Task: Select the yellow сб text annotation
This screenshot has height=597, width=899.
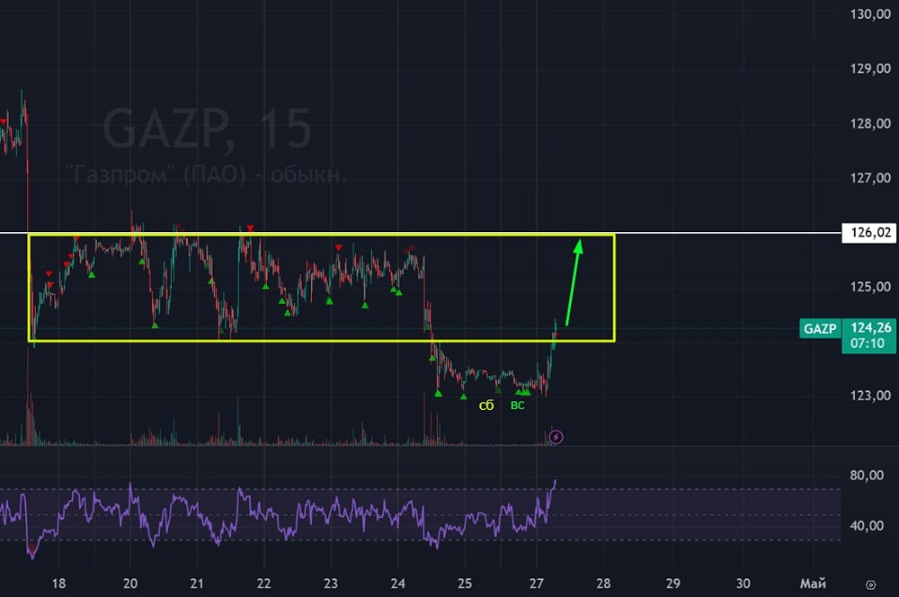Action: [x=486, y=405]
